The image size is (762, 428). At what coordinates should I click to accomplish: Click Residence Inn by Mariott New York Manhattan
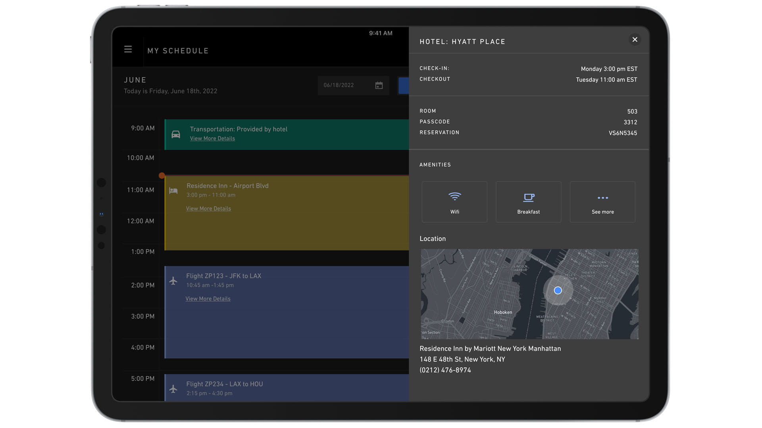(490, 349)
